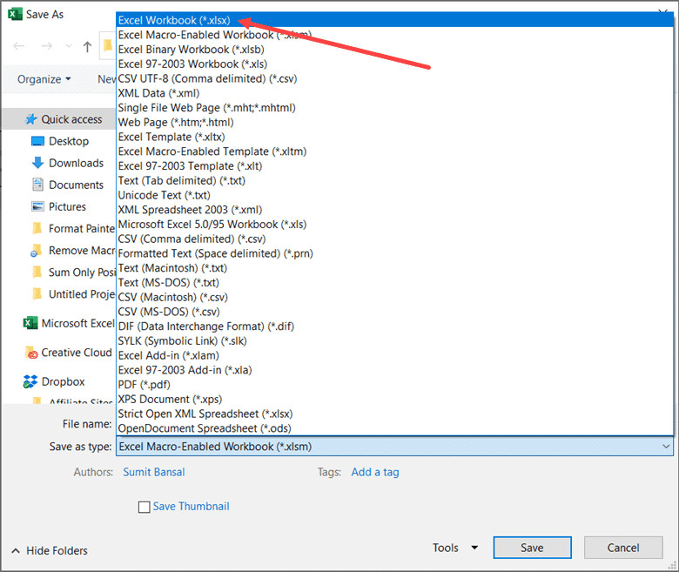The width and height of the screenshot is (679, 572).
Task: Choose CSV (Macintosh) (*.csv)
Action: 394,297
